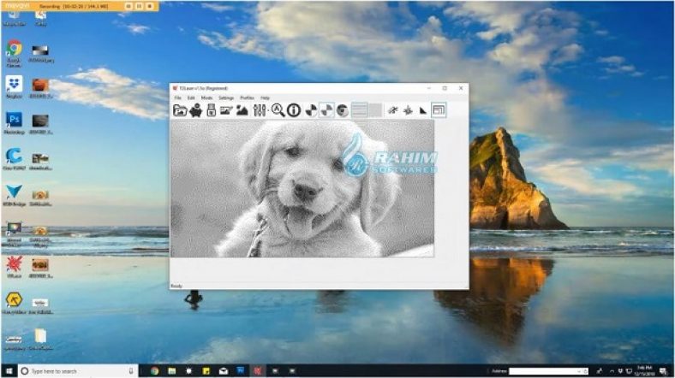Open the Photoshop desktop shortcut

coord(14,123)
